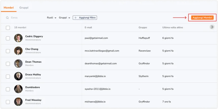Screen dimensions: 218x109
Task: Open Dean Thomas's avatar
Action: point(18,63)
